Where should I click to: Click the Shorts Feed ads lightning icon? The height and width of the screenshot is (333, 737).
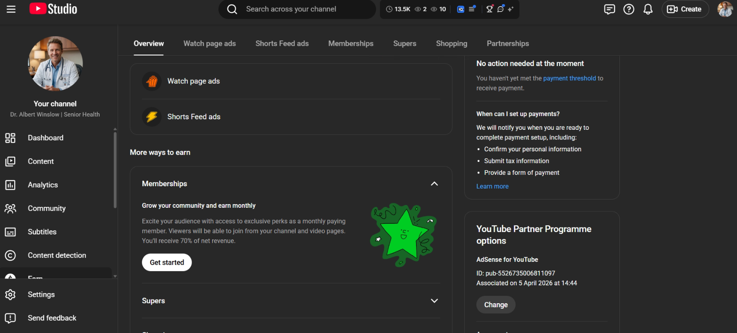152,117
